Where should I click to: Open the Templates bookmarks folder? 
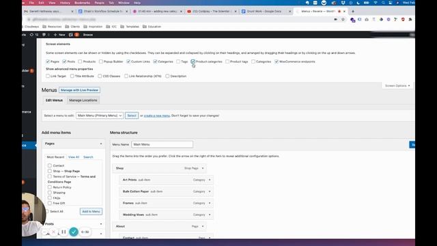pyautogui.click(x=130, y=27)
